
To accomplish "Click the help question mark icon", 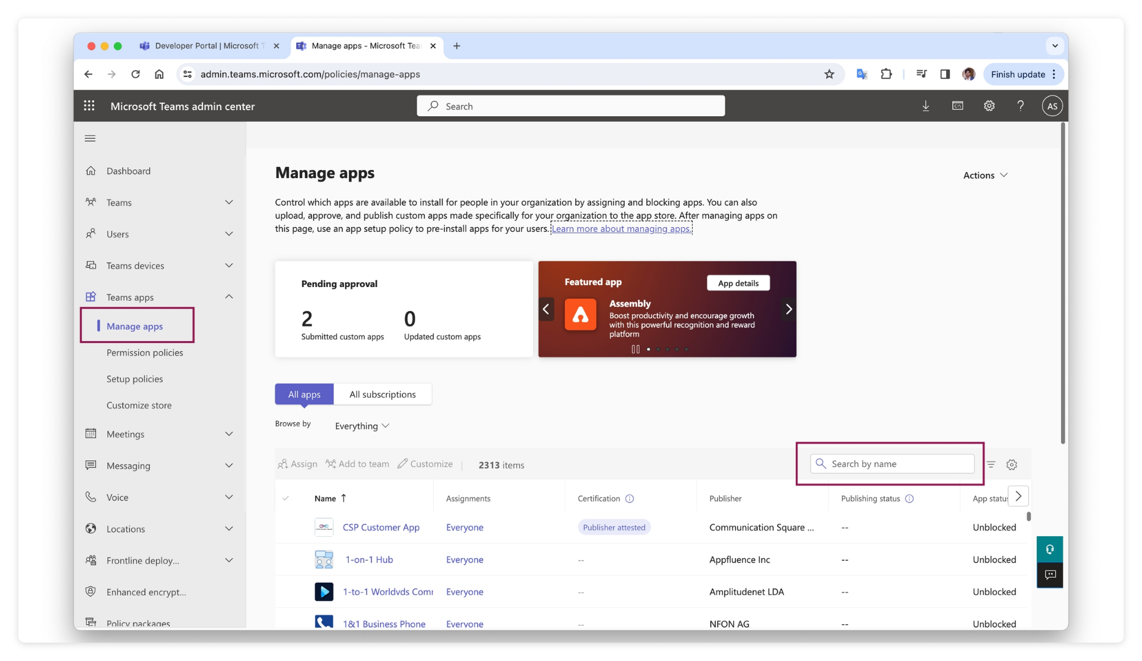I will point(1021,105).
